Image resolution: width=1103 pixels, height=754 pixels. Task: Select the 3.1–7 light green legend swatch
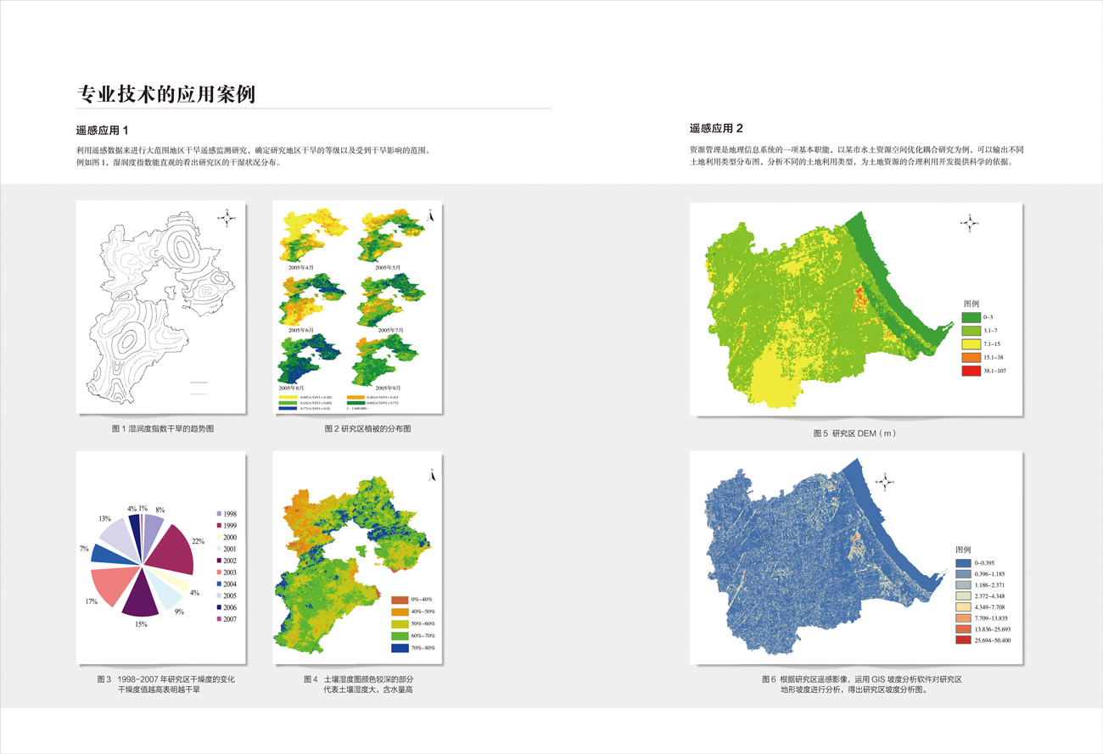point(971,330)
